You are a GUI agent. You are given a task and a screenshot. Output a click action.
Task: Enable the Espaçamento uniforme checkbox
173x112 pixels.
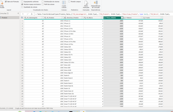coord(22,1)
